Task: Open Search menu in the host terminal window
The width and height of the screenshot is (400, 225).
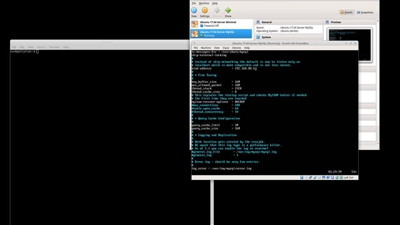Action: [x=41, y=47]
